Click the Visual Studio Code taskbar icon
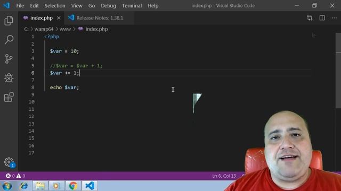The width and height of the screenshot is (341, 191). tap(90, 186)
